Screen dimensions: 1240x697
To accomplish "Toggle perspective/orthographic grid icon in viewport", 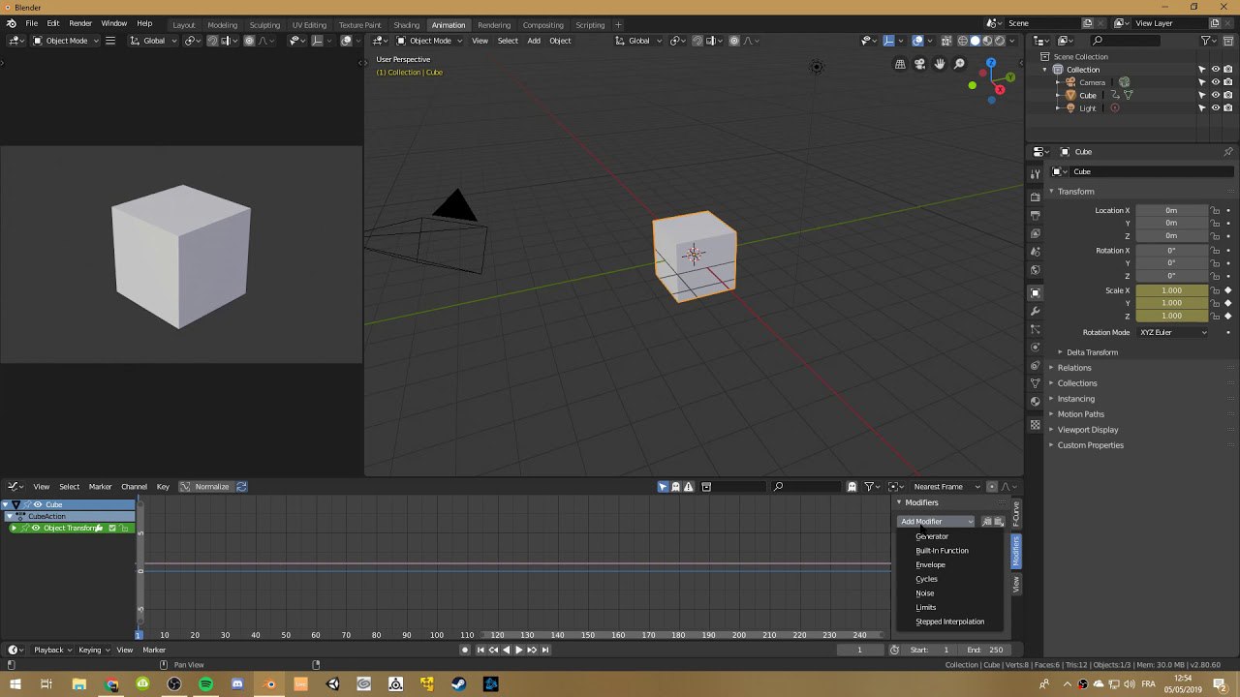I will (900, 64).
